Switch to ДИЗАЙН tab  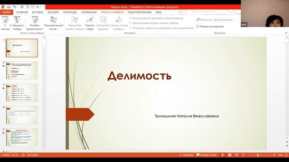tap(53, 12)
